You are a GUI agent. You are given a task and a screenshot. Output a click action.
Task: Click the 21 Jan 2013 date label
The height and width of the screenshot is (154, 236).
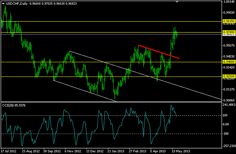116,151
